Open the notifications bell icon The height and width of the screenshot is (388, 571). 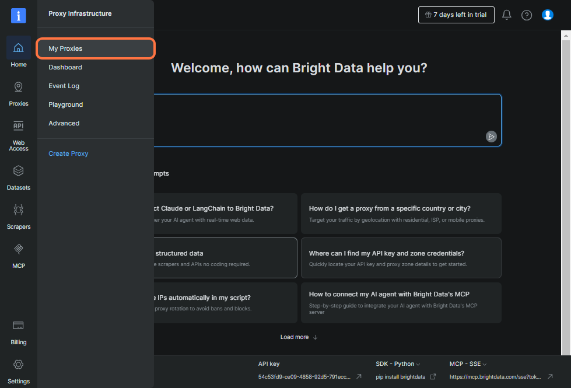(x=506, y=15)
